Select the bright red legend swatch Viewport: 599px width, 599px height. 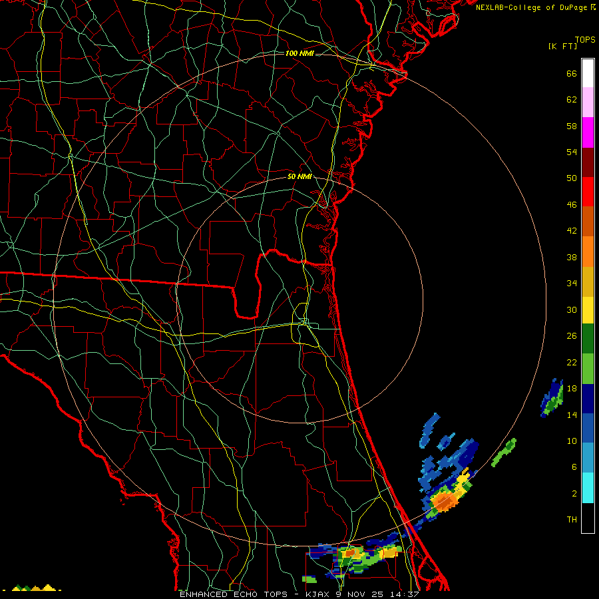[588, 192]
